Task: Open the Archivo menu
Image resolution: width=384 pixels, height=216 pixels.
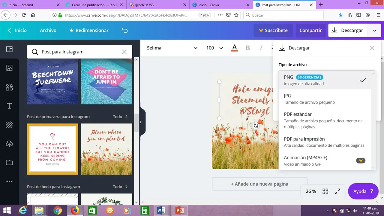Action: tap(48, 30)
